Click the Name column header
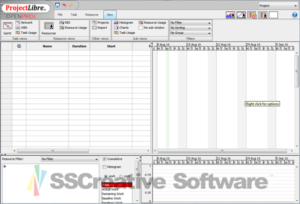Screen dimensions: 300x204 point(47,46)
